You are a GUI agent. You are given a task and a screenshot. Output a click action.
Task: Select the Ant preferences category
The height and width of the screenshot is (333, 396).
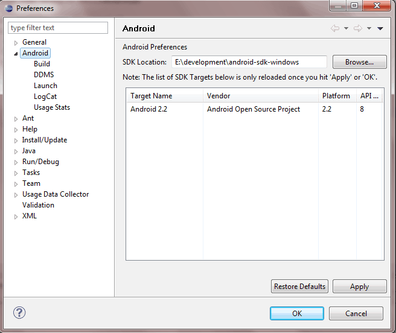28,118
